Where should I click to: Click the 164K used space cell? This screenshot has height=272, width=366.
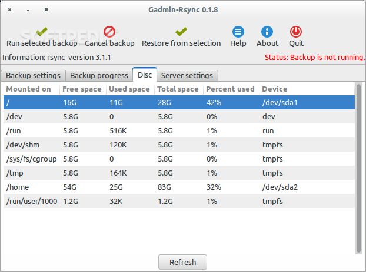point(118,173)
